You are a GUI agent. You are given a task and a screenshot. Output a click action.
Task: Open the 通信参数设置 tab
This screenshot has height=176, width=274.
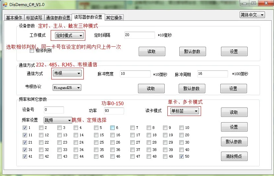tap(58, 18)
